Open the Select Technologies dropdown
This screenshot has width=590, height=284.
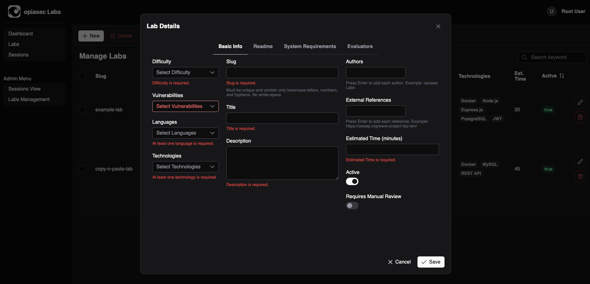(186, 167)
